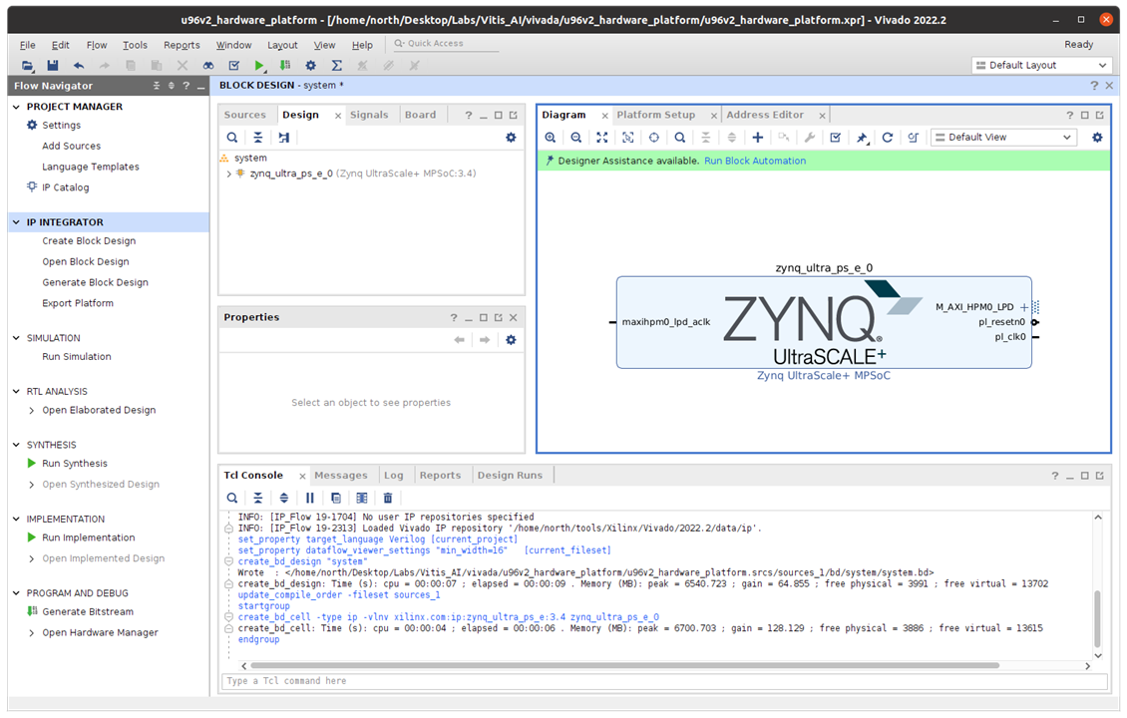Expand M_AXI_HPM0_LPD interface on Zynq block
The height and width of the screenshot is (718, 1127).
pos(1024,307)
